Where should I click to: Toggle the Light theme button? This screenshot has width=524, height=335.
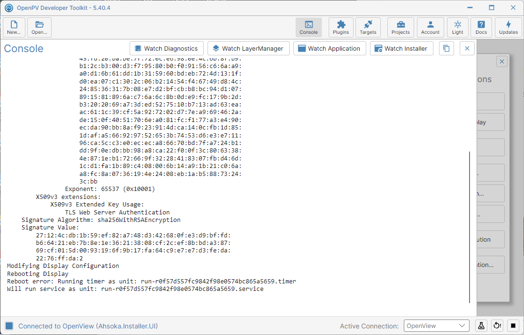pos(457,27)
